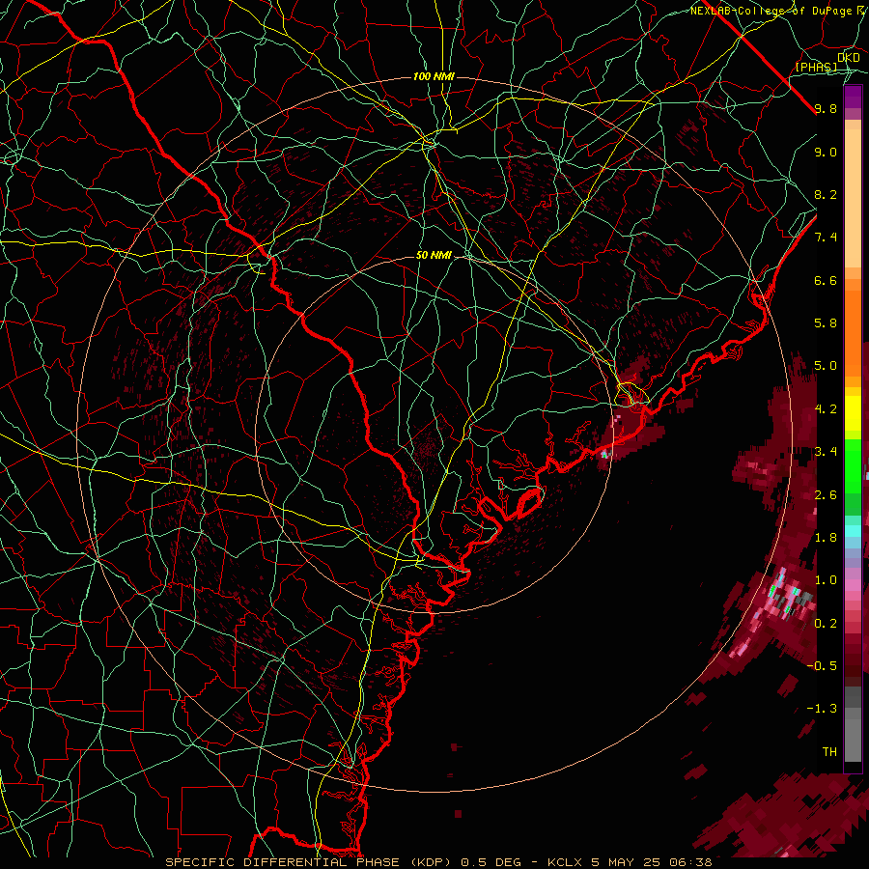The width and height of the screenshot is (869, 869).
Task: Click the 2.6 value on the scale
Action: tap(826, 495)
